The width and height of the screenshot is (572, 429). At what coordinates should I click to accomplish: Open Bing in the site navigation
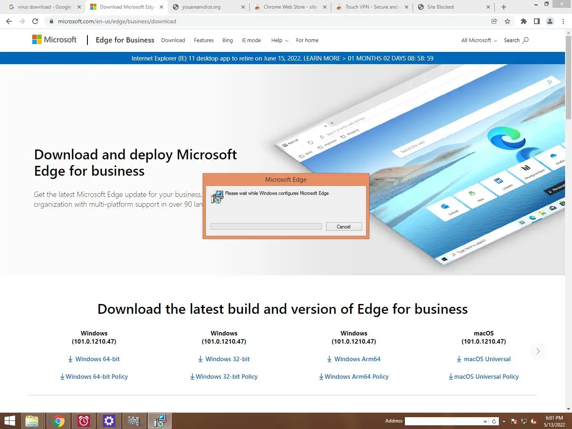228,40
